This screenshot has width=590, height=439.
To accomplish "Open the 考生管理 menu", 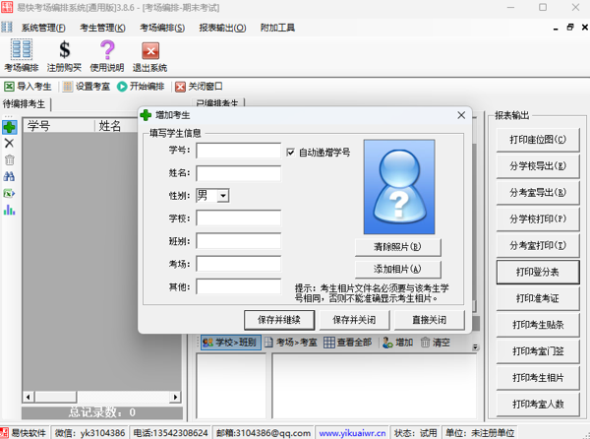I will 102,28.
